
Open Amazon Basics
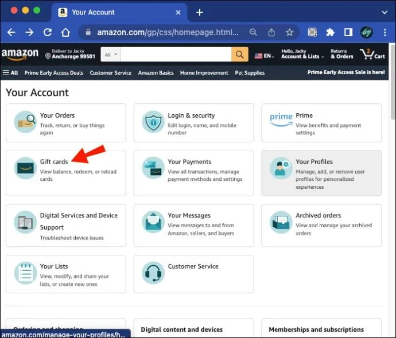(156, 73)
